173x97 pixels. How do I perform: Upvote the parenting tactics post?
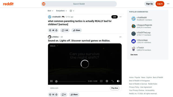[50, 30]
